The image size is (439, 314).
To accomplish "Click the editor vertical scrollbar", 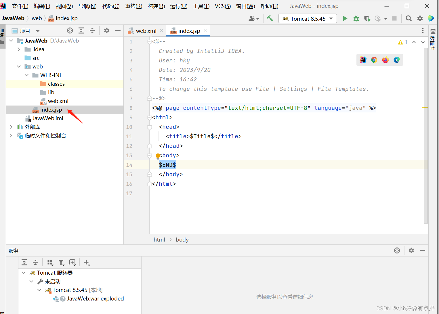I will pos(426,135).
